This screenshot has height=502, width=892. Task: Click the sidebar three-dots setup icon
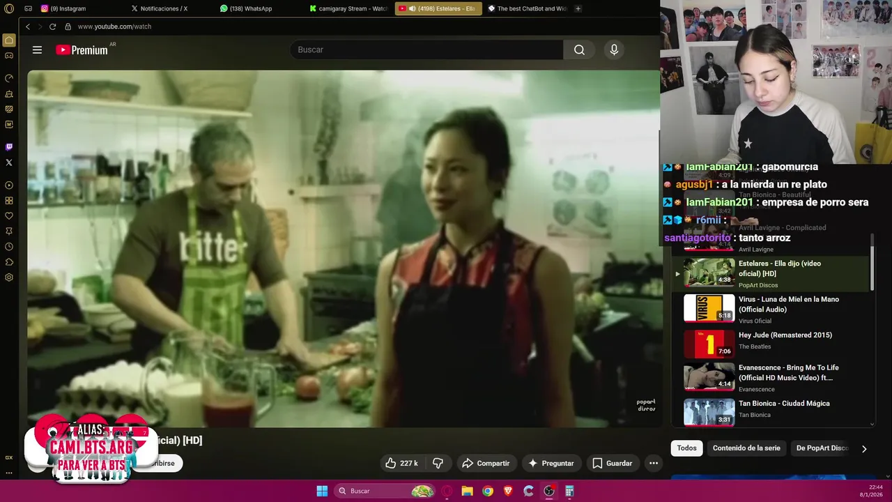9,473
